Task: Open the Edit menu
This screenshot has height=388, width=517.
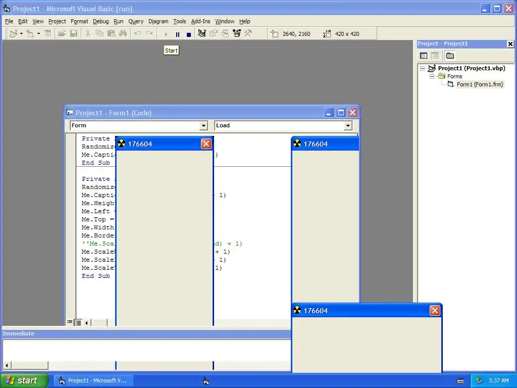Action: 23,21
